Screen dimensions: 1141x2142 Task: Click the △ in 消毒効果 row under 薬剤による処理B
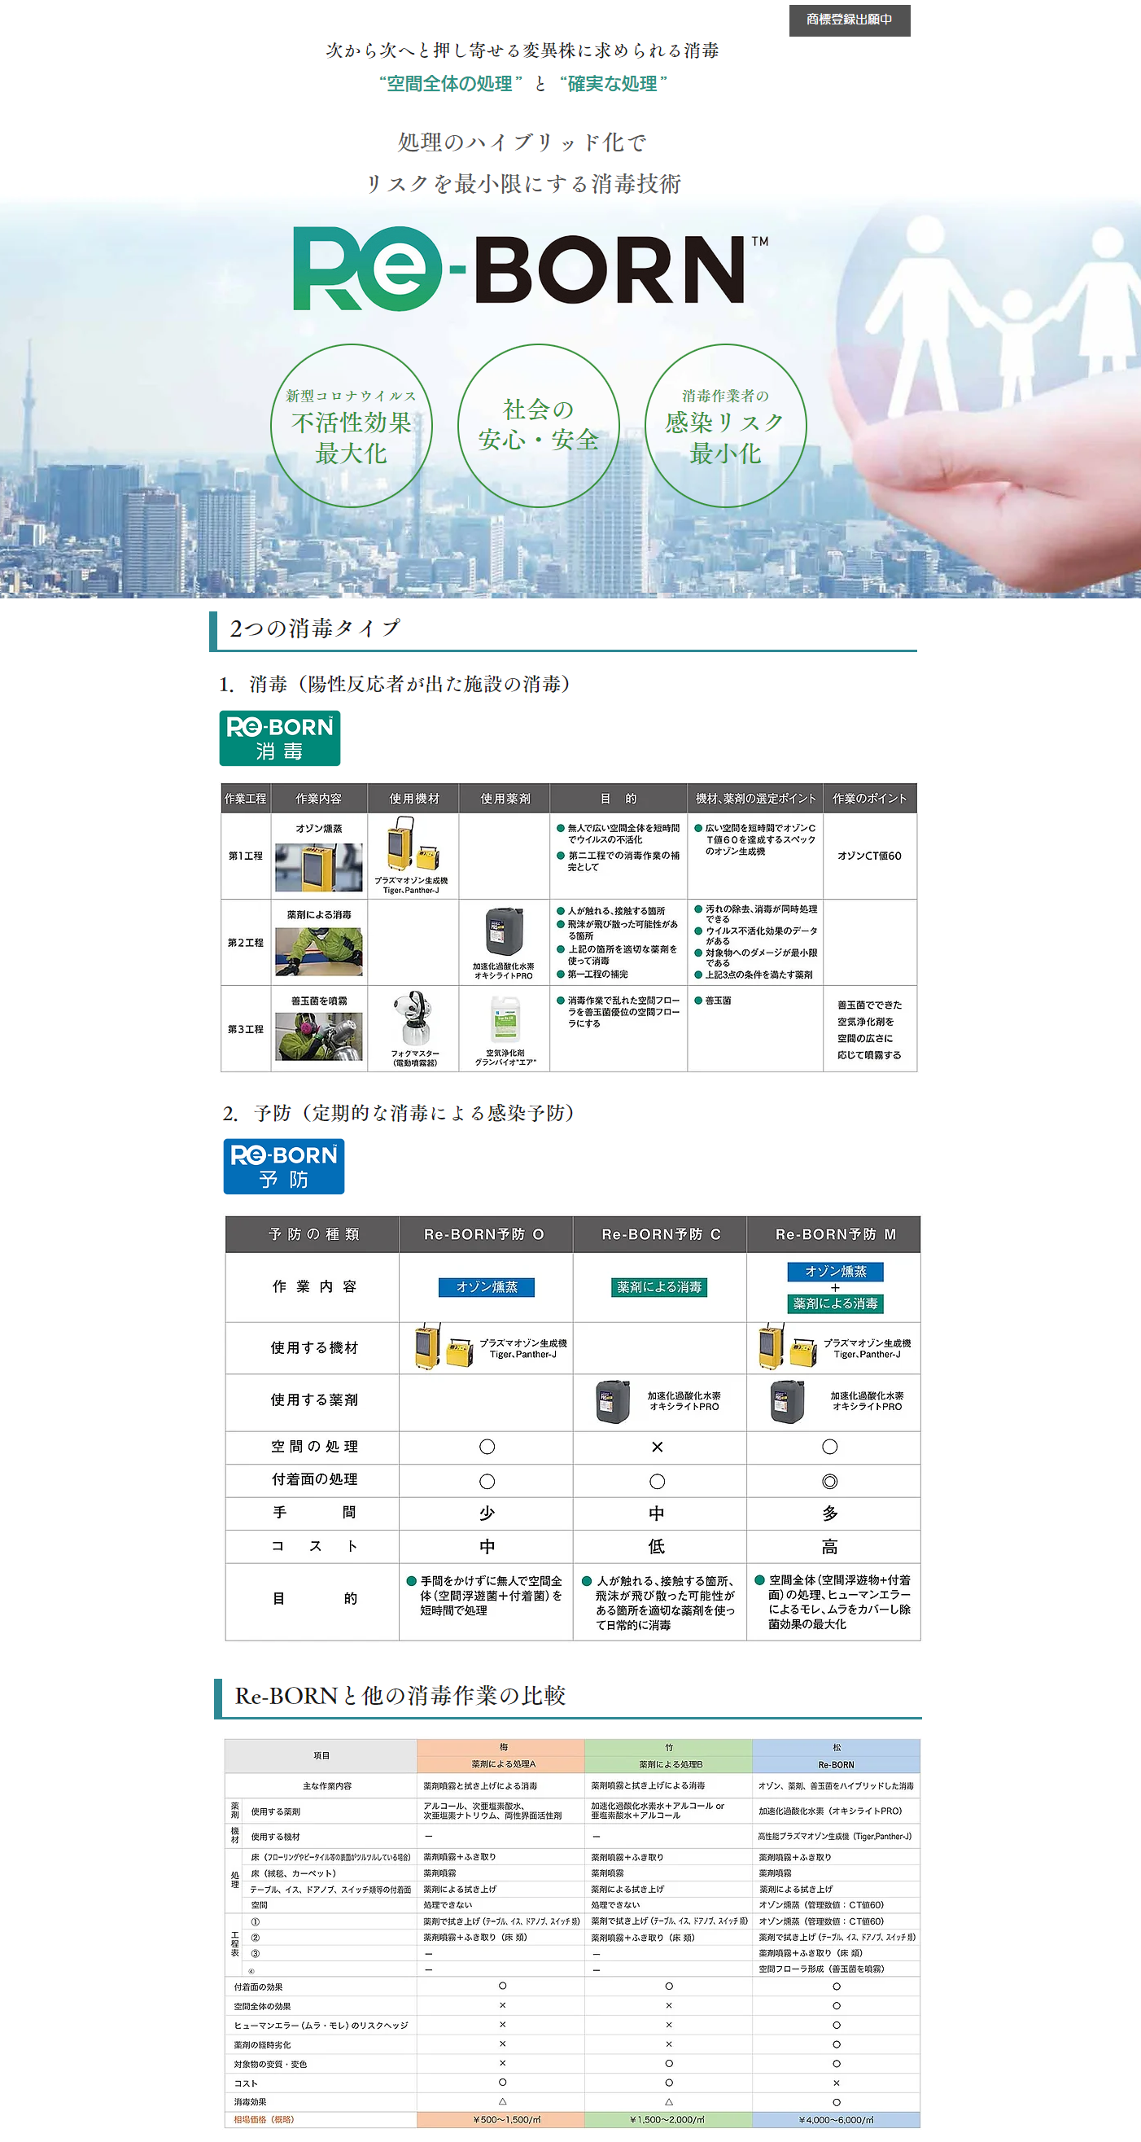pos(669,2101)
